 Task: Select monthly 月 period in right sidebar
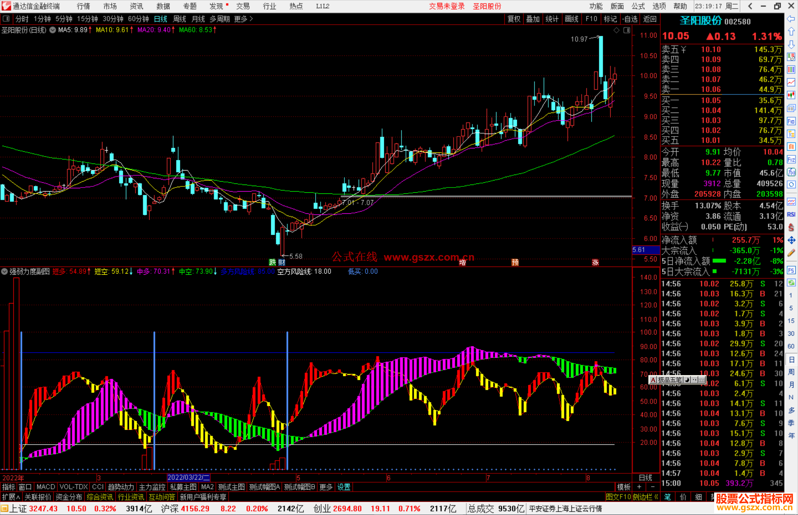tap(791, 385)
